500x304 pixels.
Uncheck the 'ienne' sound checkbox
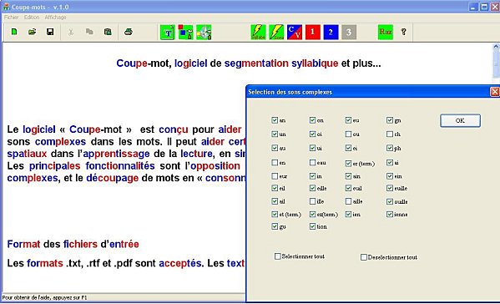tap(390, 215)
